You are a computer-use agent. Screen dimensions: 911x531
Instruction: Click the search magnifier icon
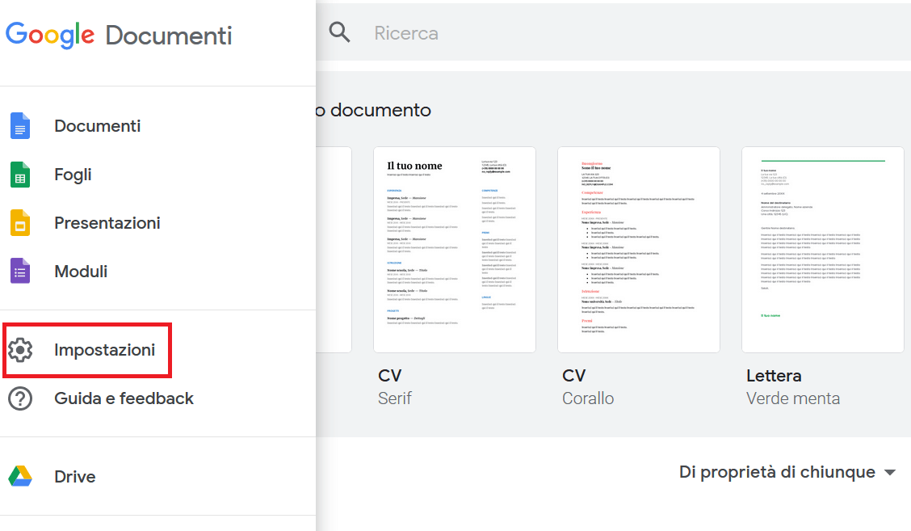(339, 32)
